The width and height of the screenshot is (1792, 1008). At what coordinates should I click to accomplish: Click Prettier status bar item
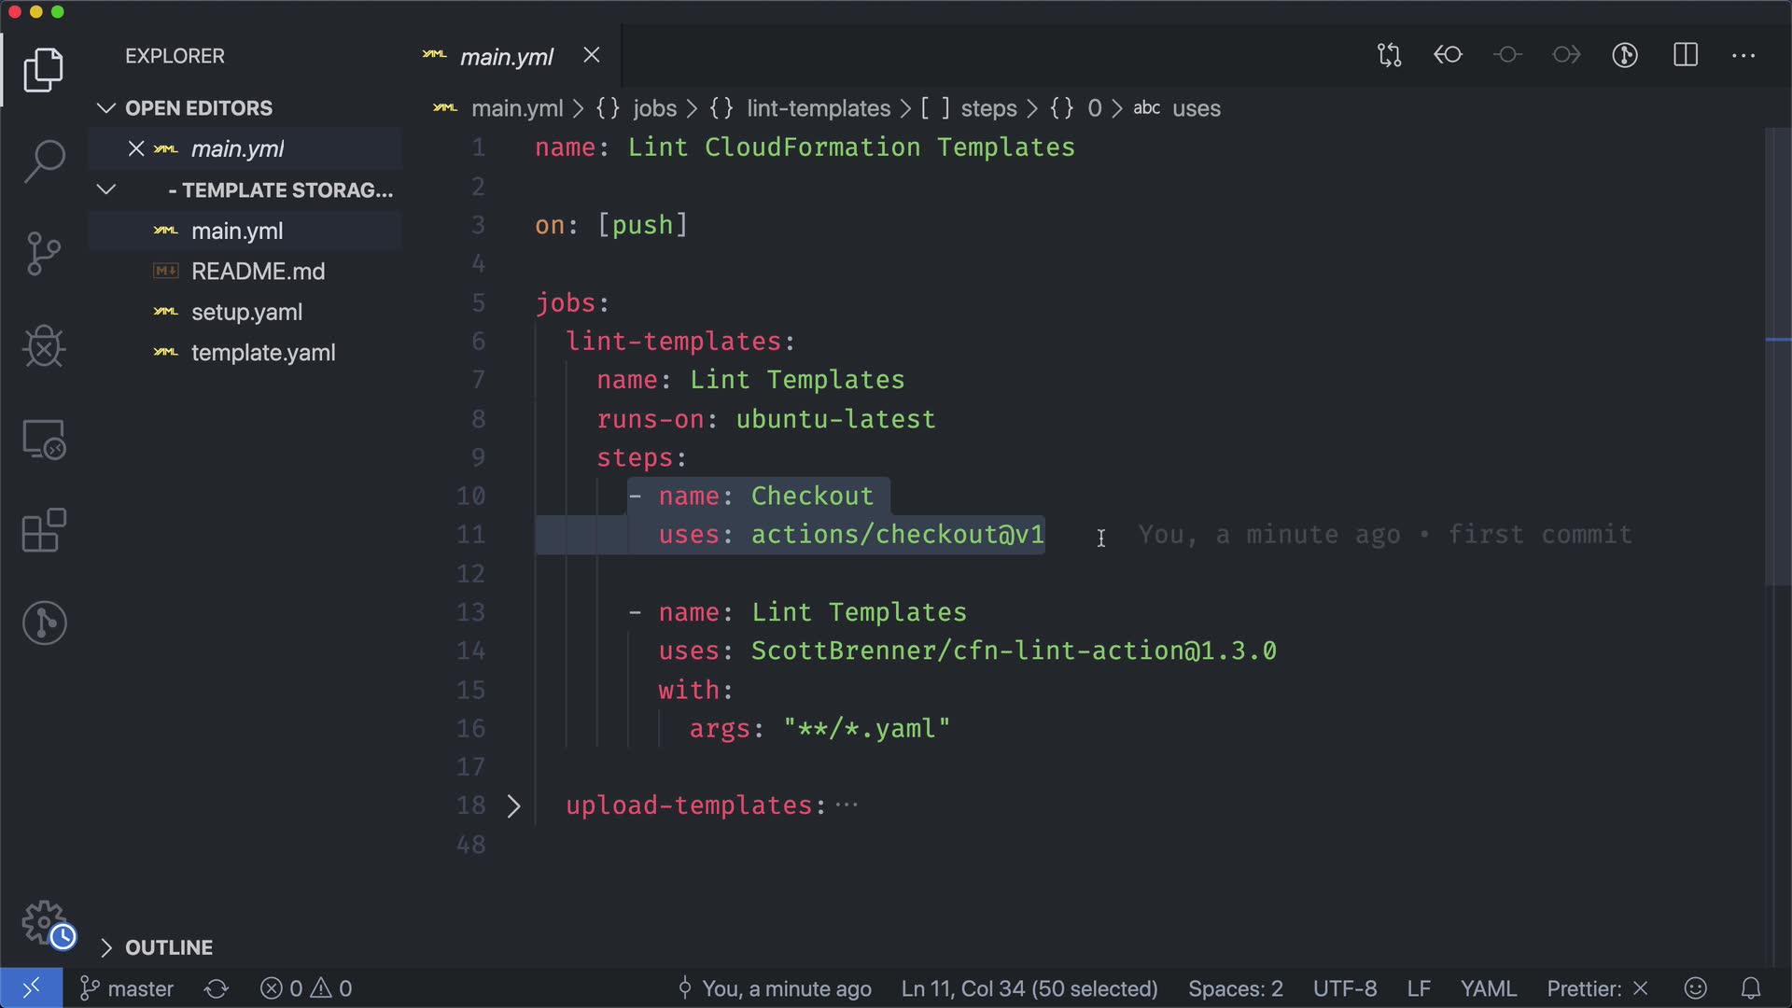click(x=1597, y=988)
